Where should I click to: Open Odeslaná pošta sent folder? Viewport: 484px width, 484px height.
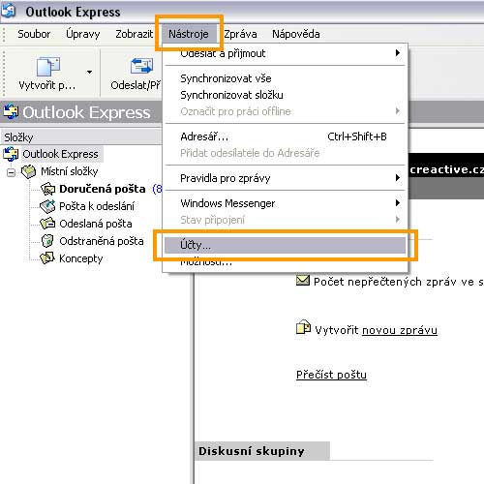[96, 224]
